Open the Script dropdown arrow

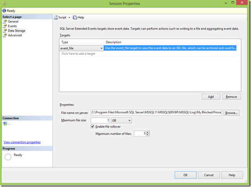69,18
